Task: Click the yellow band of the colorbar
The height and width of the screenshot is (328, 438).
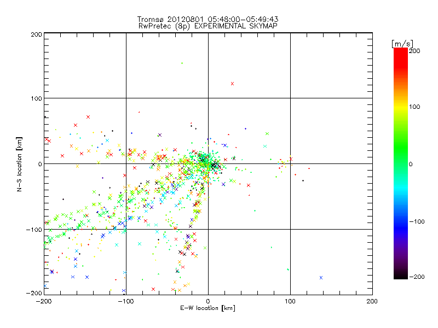Action: 401,107
